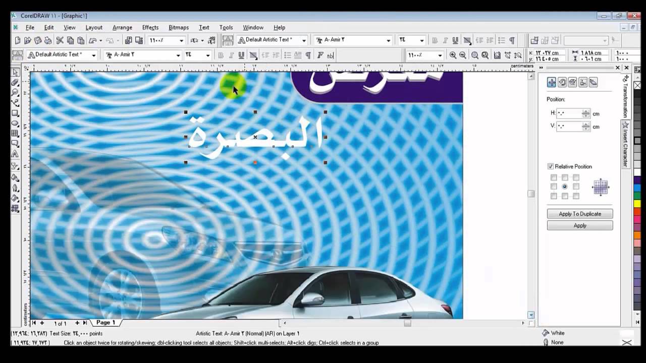Click the vertical scrollbar thumb

tap(531, 194)
